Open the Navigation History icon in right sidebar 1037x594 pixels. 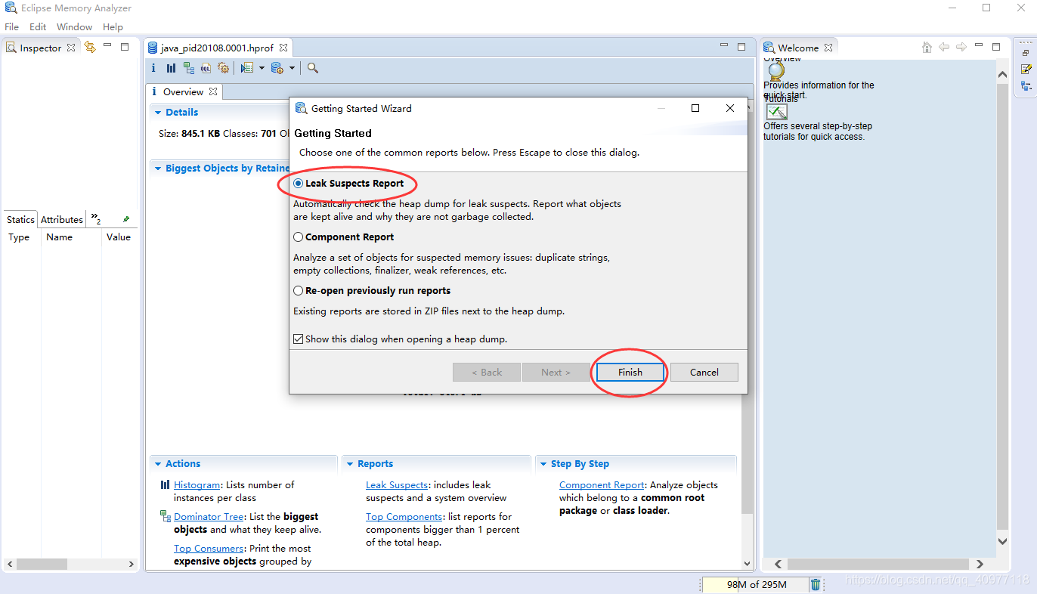(1026, 85)
